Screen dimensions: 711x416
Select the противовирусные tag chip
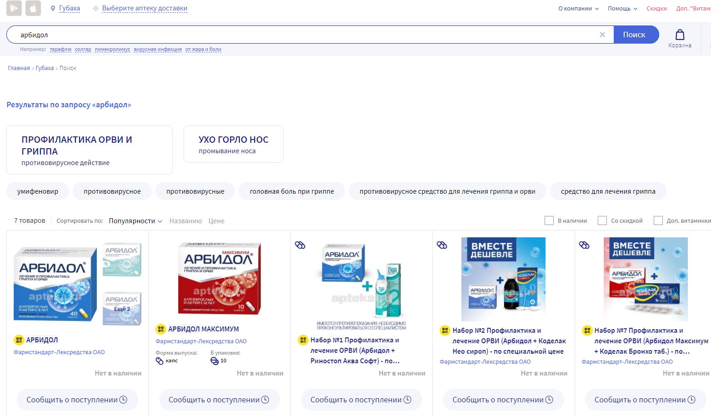pos(195,191)
